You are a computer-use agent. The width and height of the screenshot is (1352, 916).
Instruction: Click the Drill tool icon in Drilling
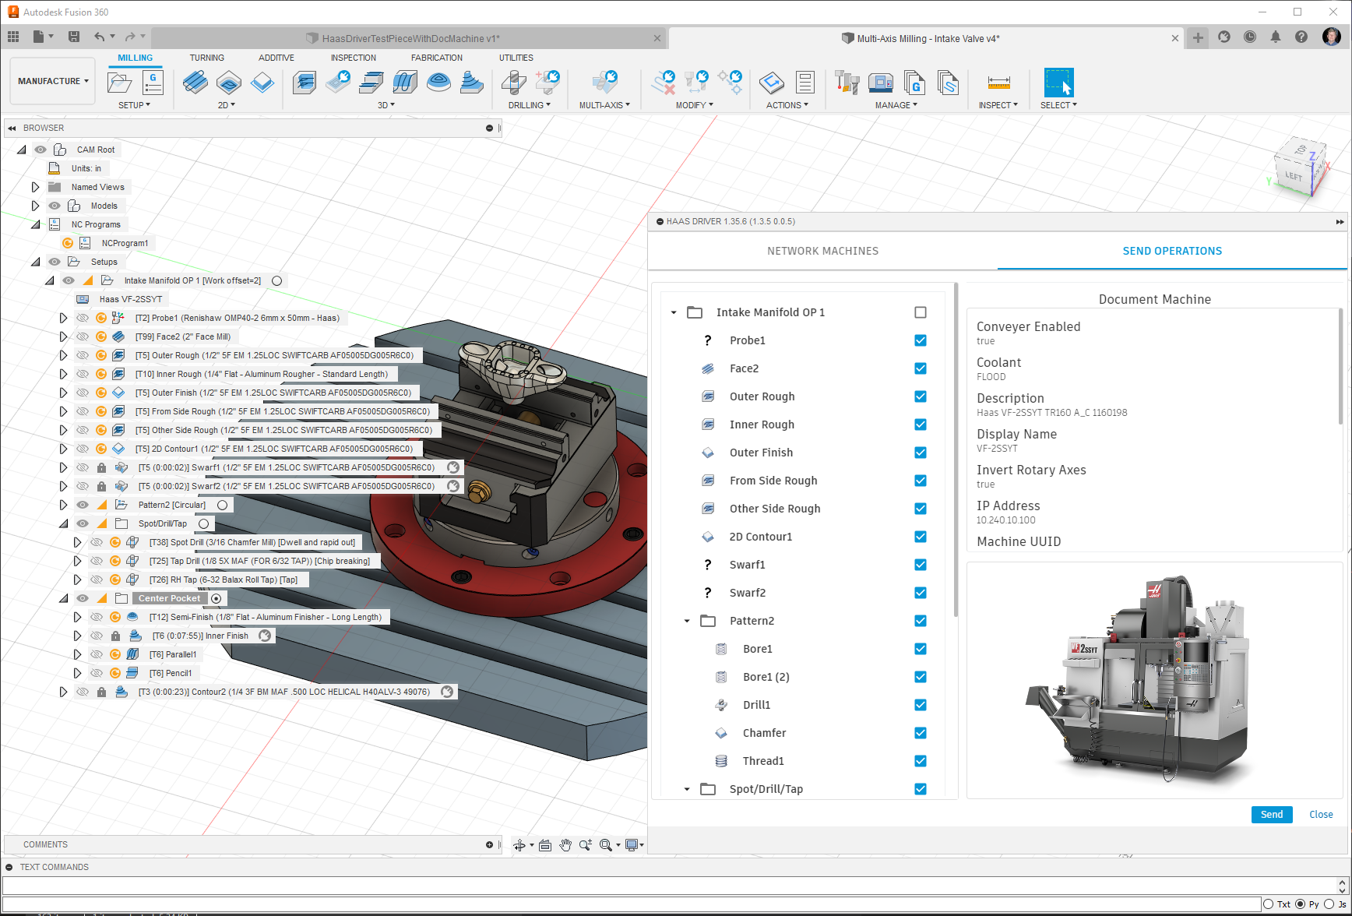(513, 83)
